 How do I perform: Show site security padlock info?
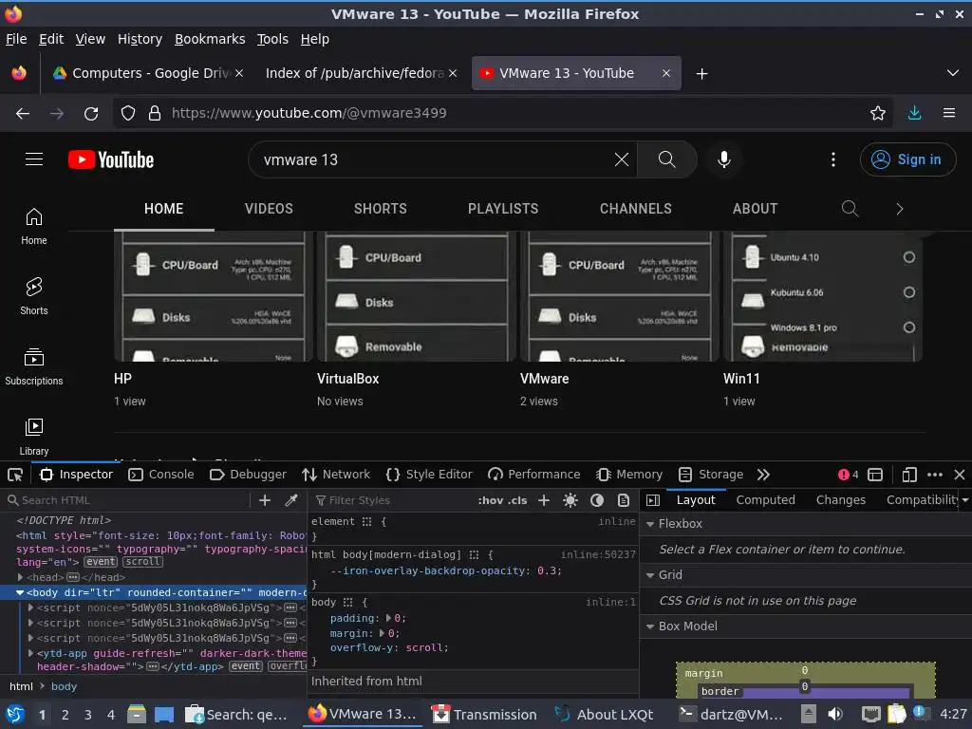[155, 113]
